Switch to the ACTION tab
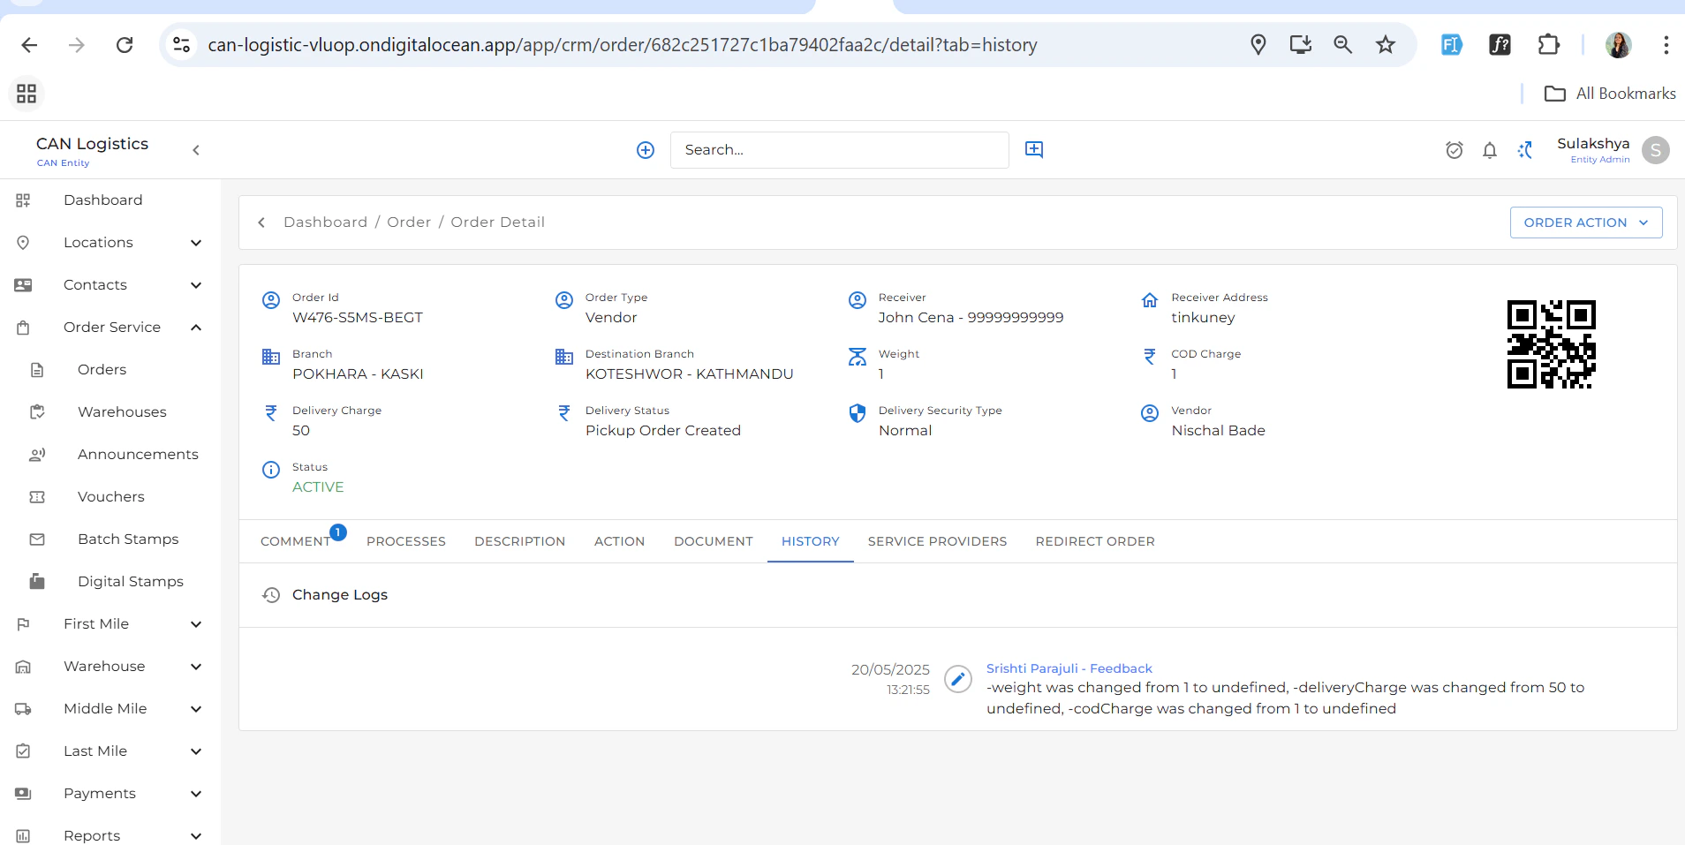Screen dimensions: 1685x845 coord(619,541)
